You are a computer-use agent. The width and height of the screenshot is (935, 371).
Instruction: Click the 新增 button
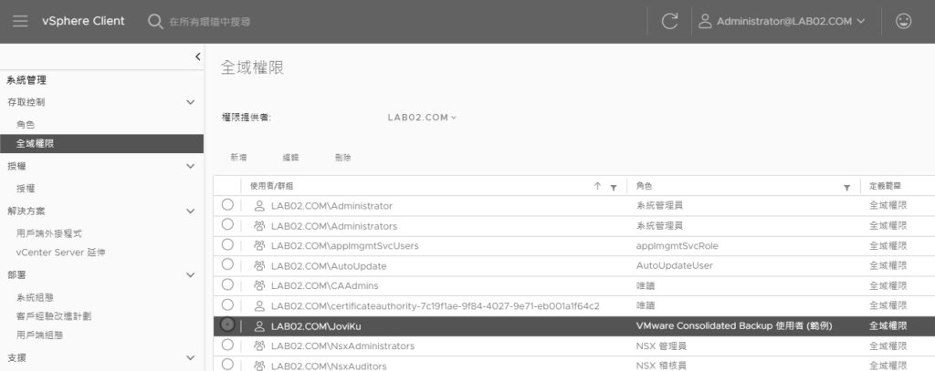(238, 158)
